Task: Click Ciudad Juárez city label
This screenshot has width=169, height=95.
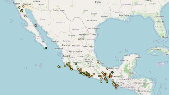Action: tap(59, 10)
